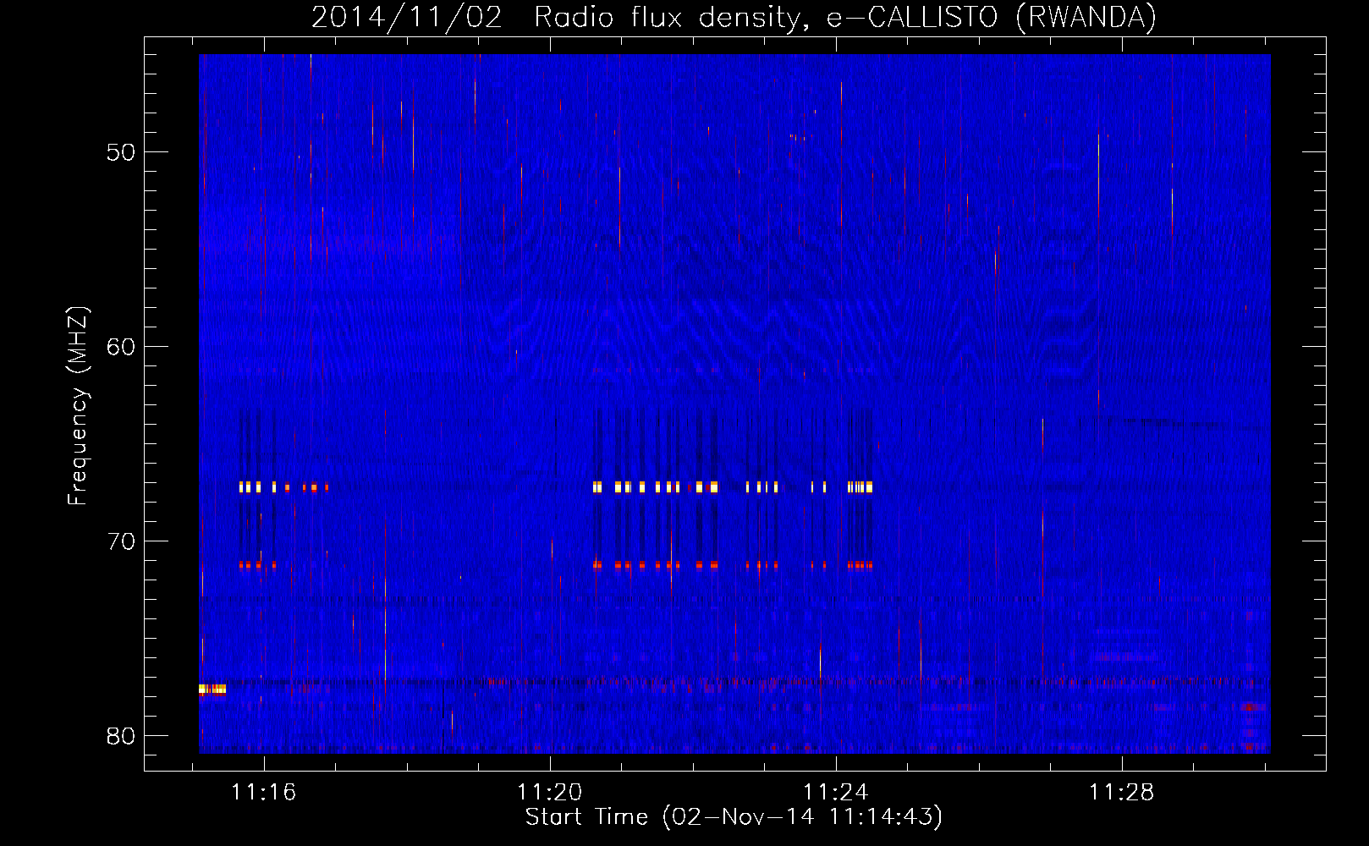Click the 11:24 time tick label
The width and height of the screenshot is (1369, 846).
click(x=836, y=793)
